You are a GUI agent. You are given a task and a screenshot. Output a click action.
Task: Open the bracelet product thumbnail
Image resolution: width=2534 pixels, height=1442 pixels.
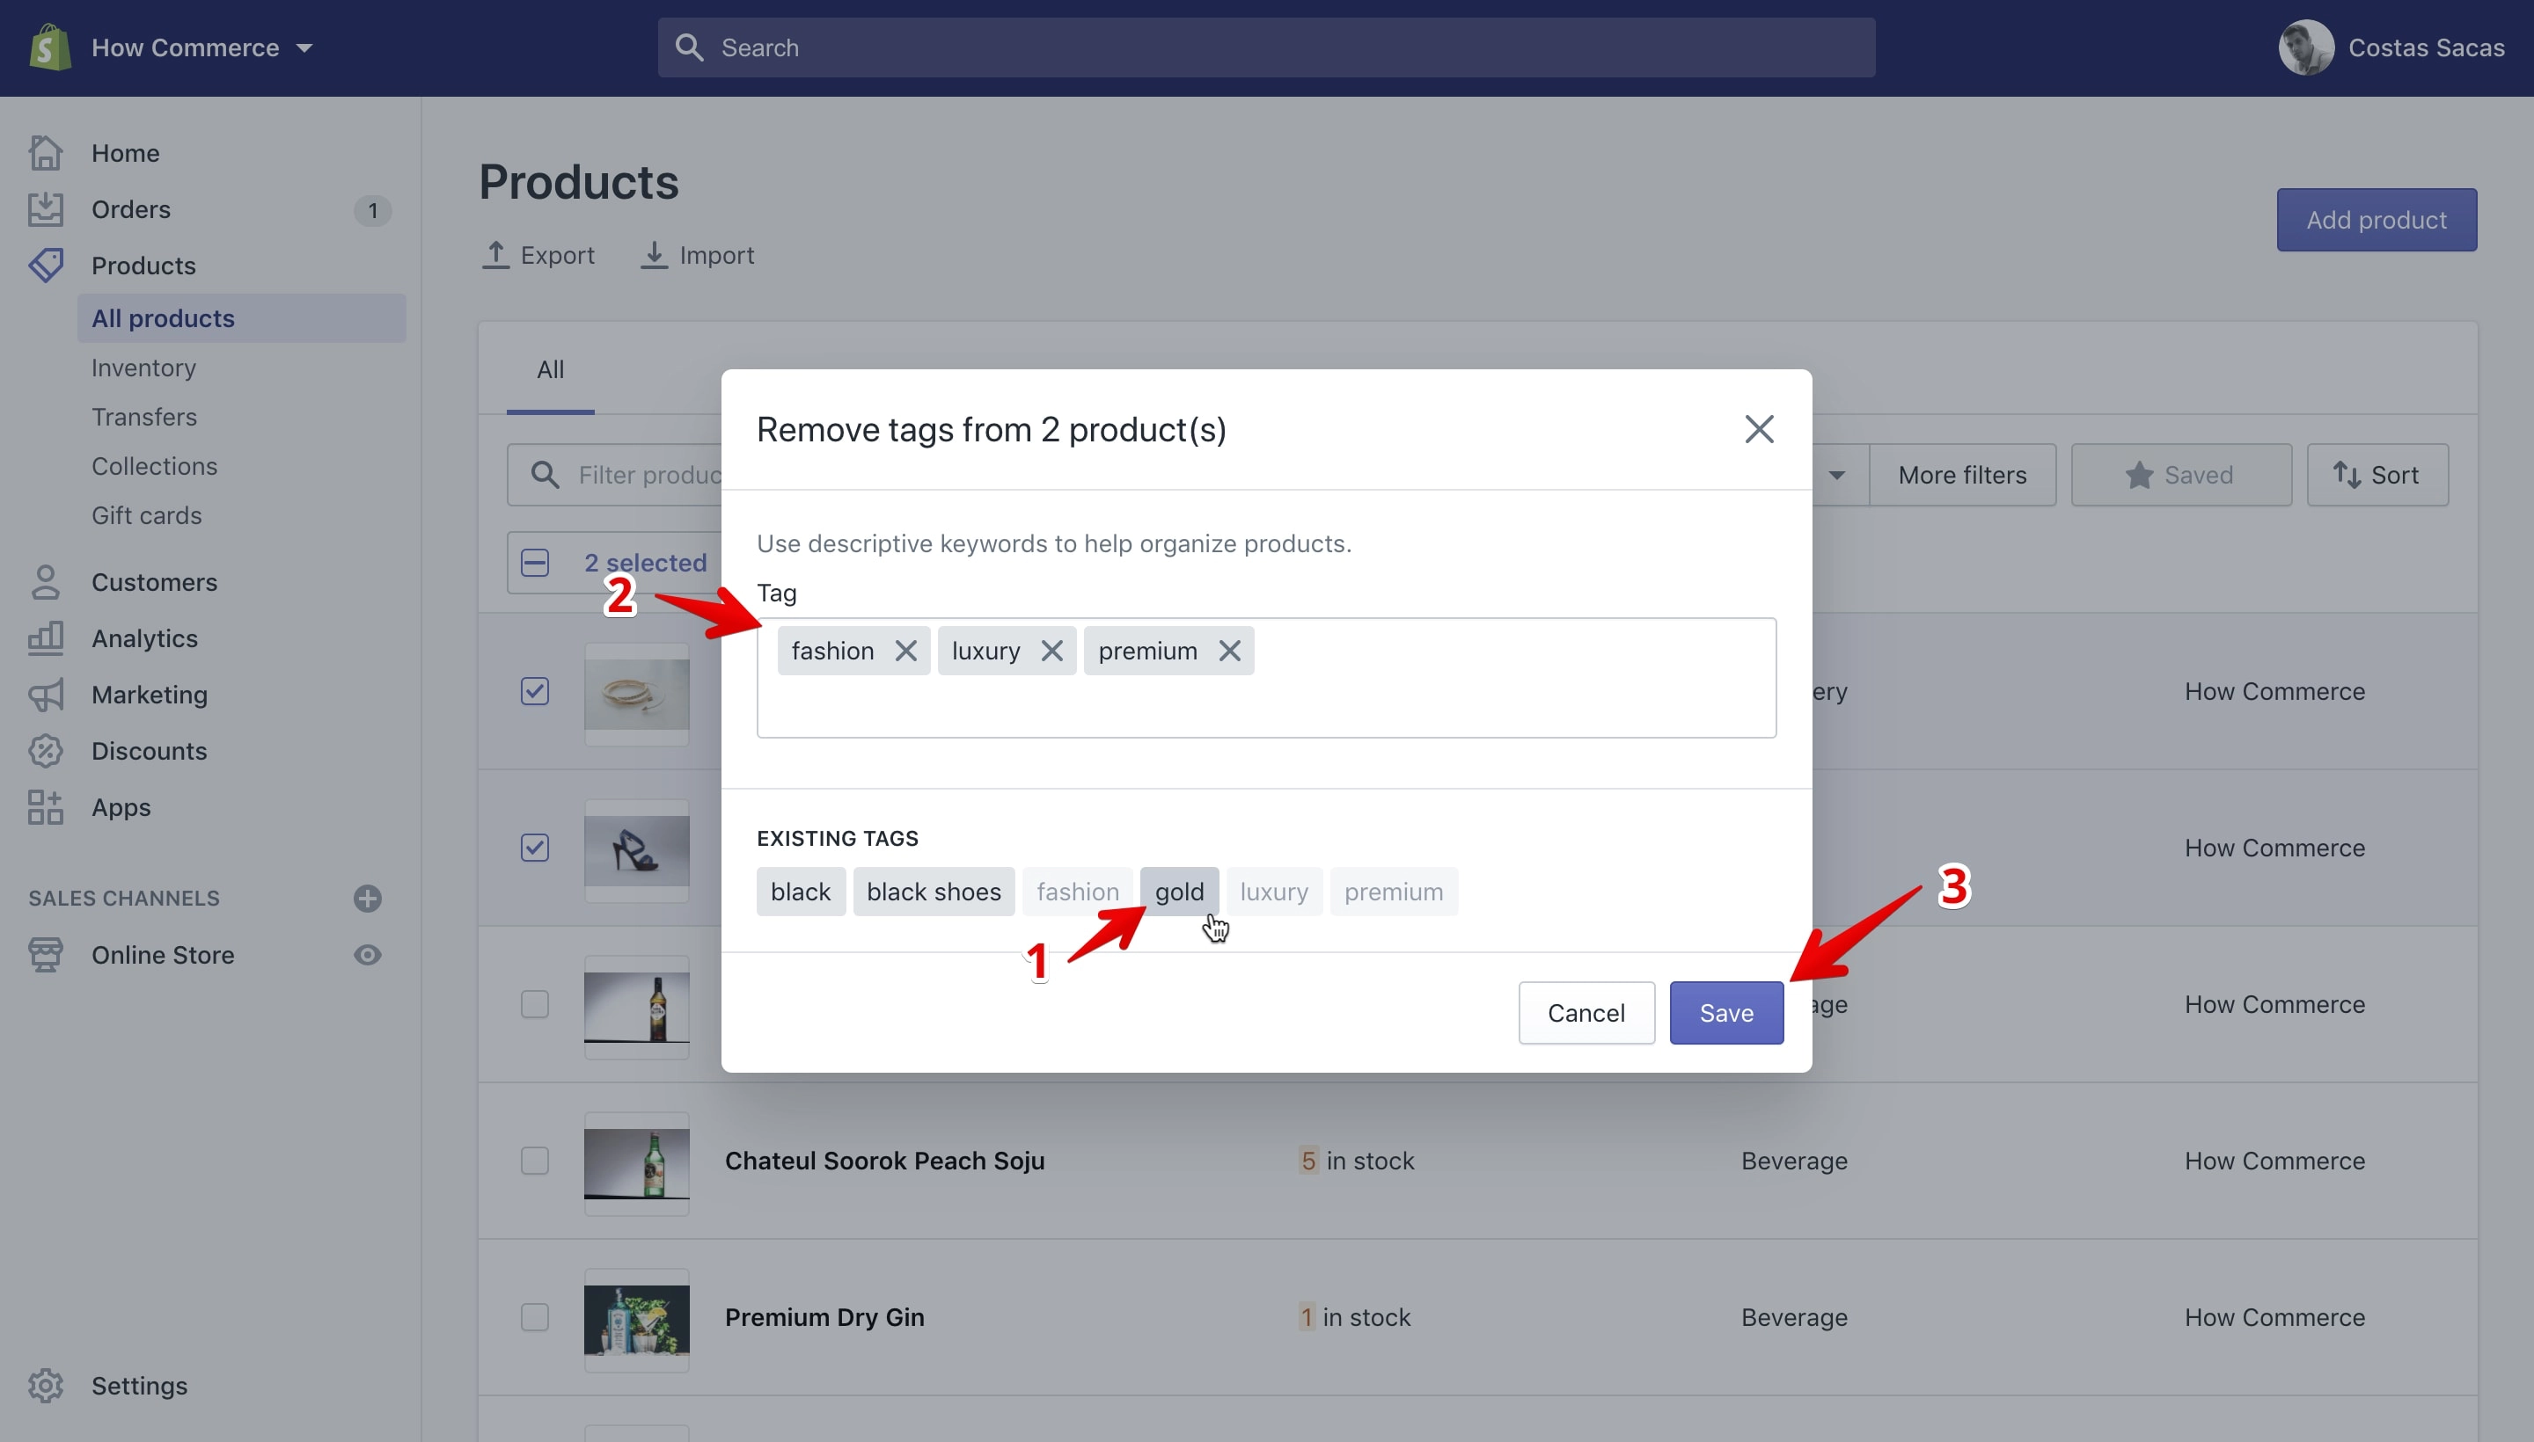(x=636, y=693)
